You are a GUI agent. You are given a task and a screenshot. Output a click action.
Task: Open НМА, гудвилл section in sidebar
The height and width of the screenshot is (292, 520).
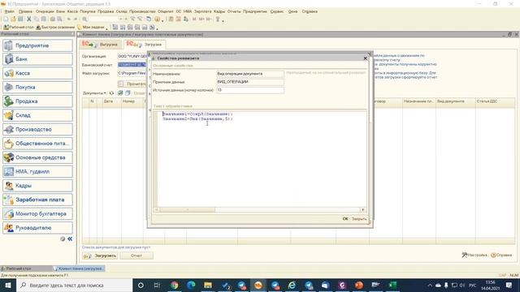coord(37,171)
